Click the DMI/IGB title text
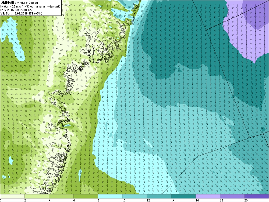 coord(8,3)
